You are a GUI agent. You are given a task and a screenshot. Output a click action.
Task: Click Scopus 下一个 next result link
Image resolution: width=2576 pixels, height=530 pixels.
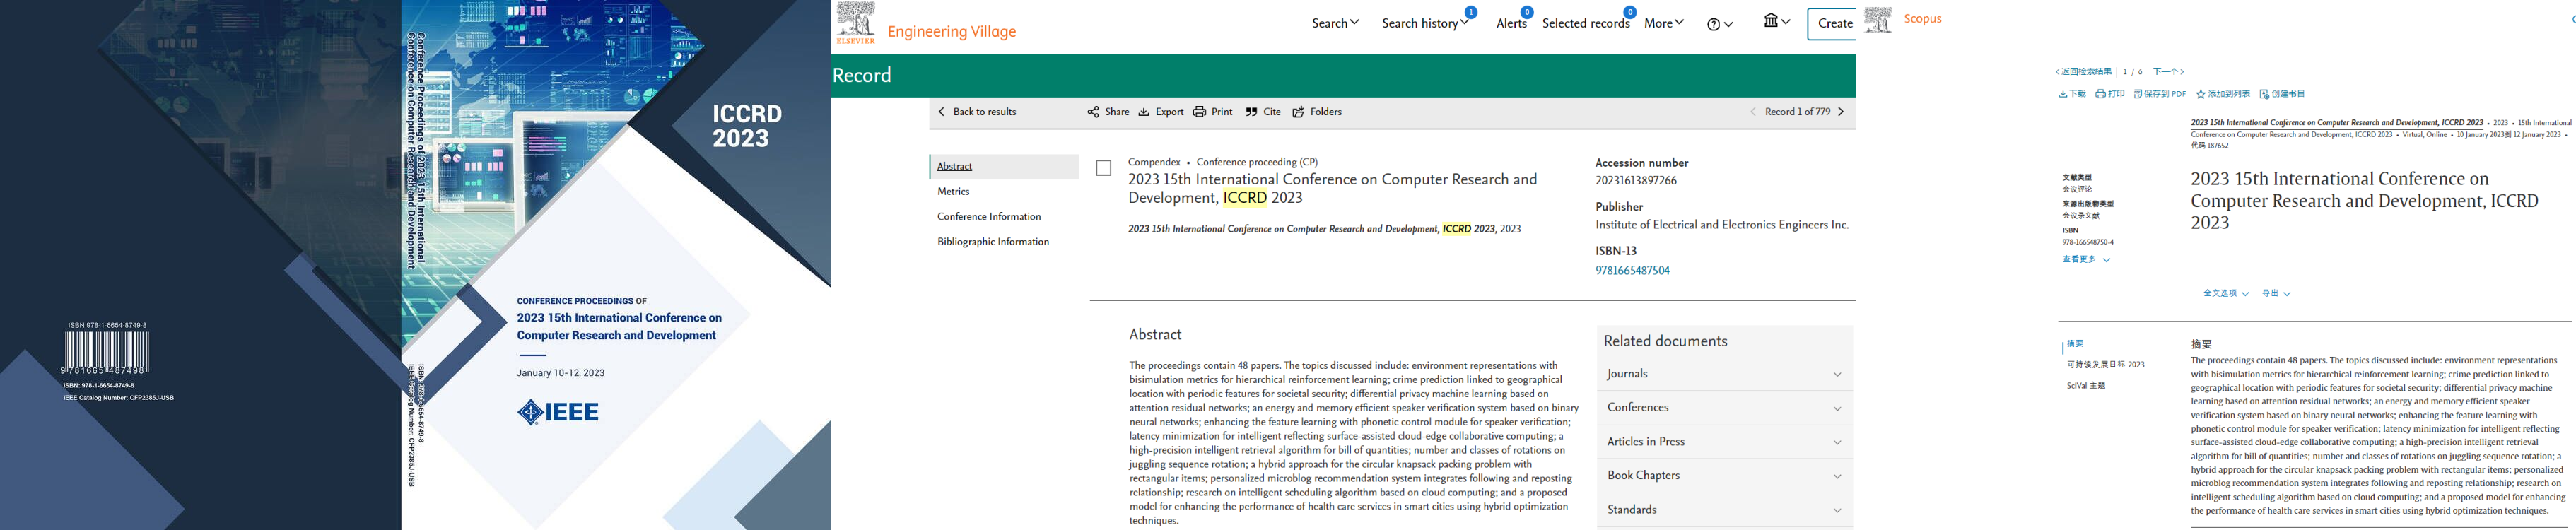point(2168,72)
